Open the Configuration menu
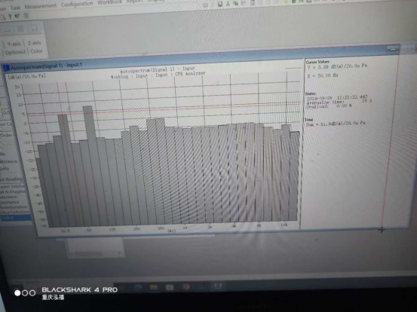Screen dimensions: 417x312 [x=77, y=4]
